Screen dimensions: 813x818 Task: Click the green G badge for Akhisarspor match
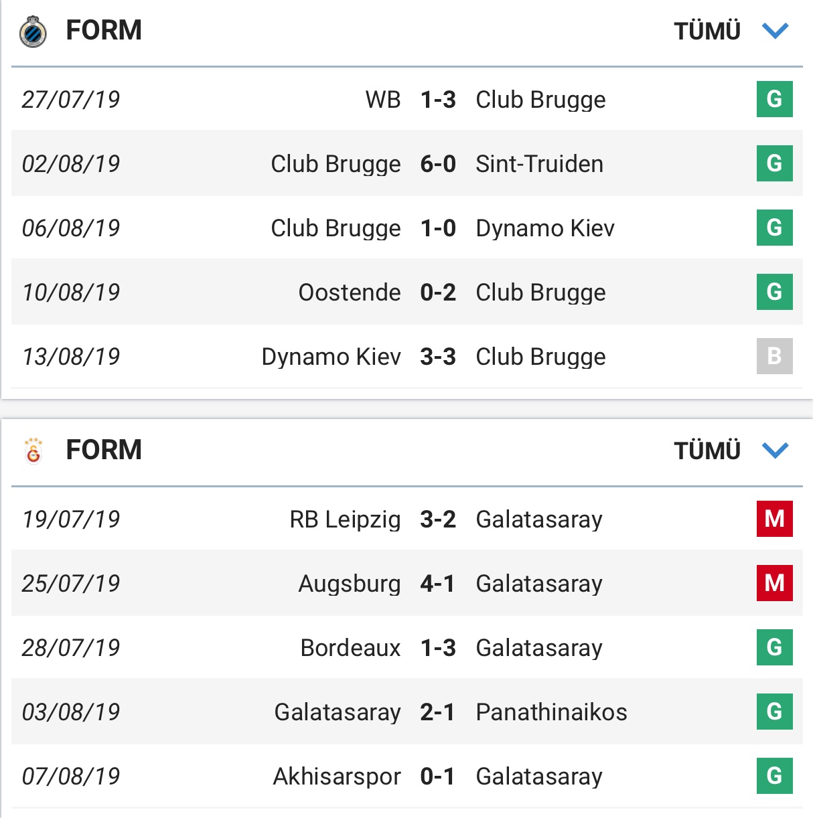coord(774,776)
